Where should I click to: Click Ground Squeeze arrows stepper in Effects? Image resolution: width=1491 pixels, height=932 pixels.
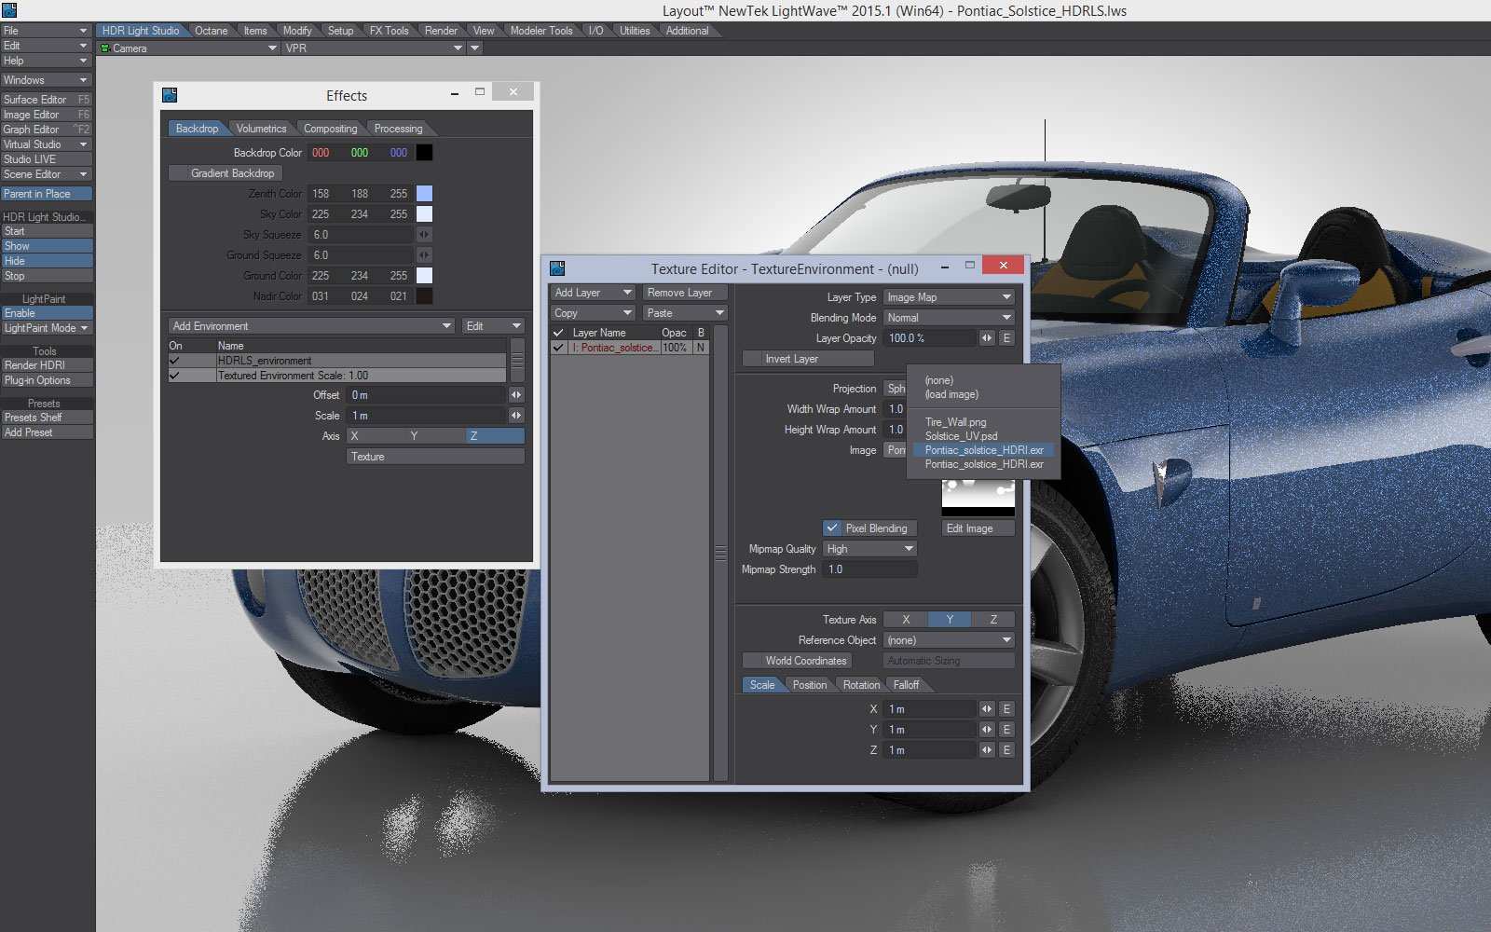tap(424, 255)
